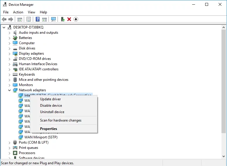Click the update driver toolbar icon
The width and height of the screenshot is (227, 166).
[x=62, y=19]
